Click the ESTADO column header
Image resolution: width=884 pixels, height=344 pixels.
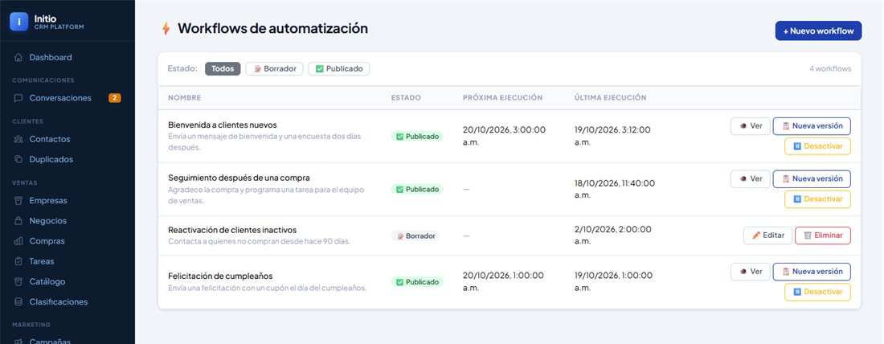click(406, 98)
